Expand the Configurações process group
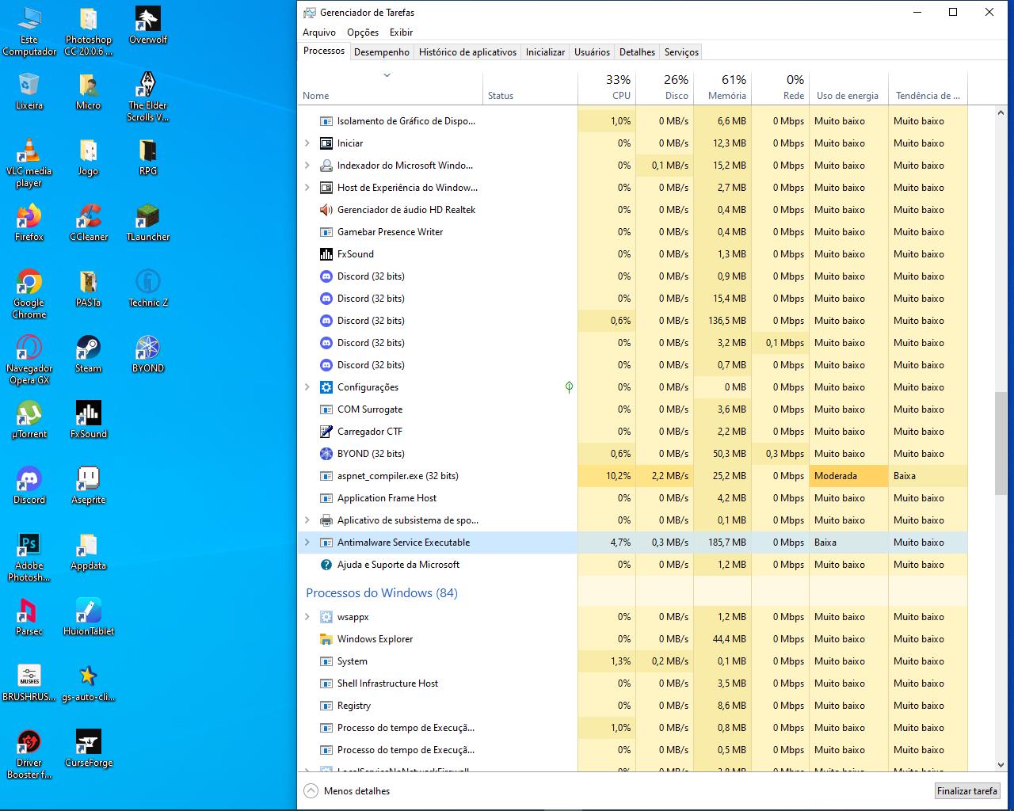Image resolution: width=1014 pixels, height=811 pixels. 307,387
